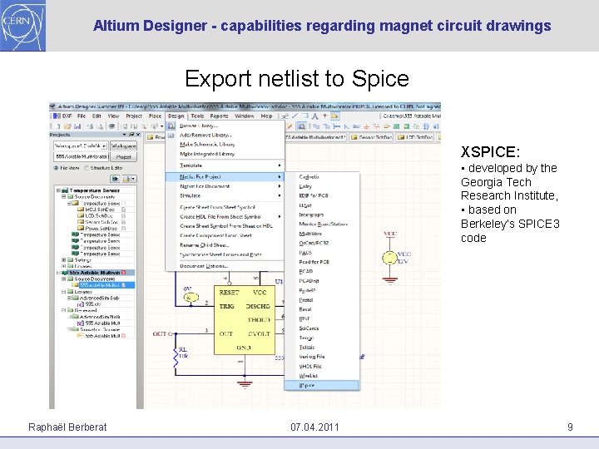Select the Structure Editor radio button
Screen dimensions: 599x449
(87, 168)
